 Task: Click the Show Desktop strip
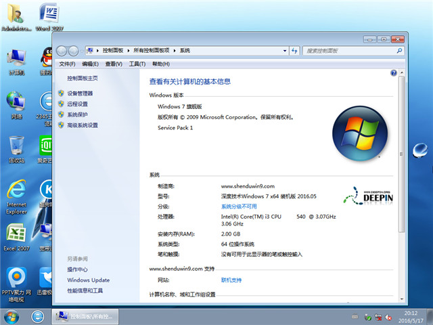pyautogui.click(x=430, y=317)
